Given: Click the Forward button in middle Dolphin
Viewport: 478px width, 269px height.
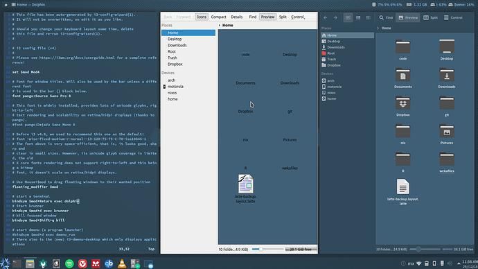Looking at the screenshot, I should (183, 17).
